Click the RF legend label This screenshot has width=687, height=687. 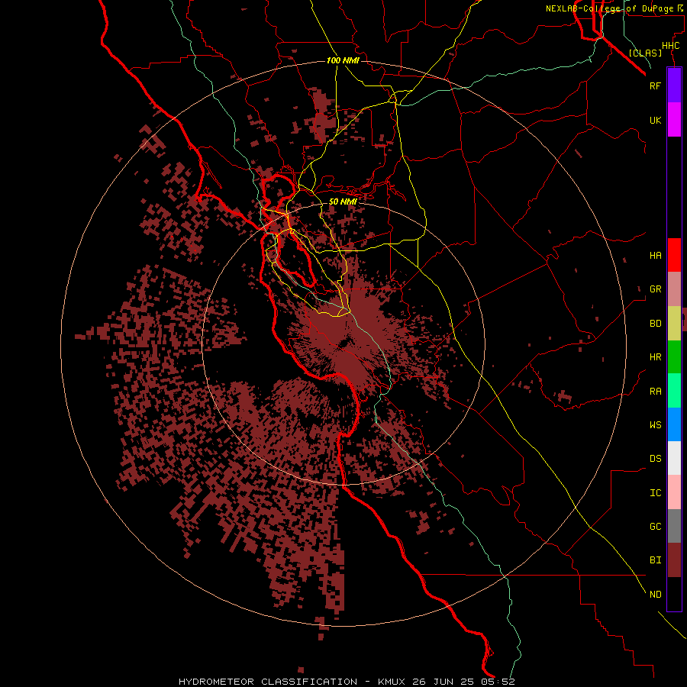(x=655, y=85)
